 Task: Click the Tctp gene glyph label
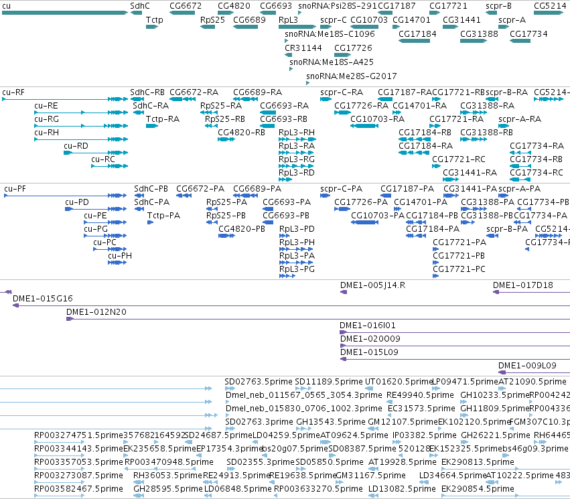pyautogui.click(x=155, y=20)
